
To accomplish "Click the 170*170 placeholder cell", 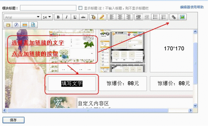I will pos(171,51).
